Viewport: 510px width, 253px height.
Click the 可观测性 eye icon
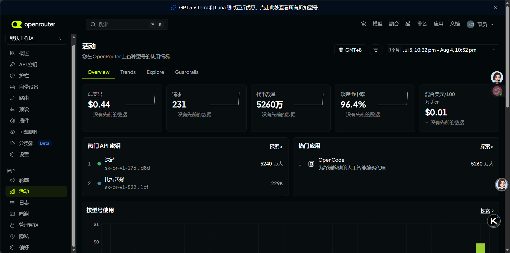[x=12, y=132]
